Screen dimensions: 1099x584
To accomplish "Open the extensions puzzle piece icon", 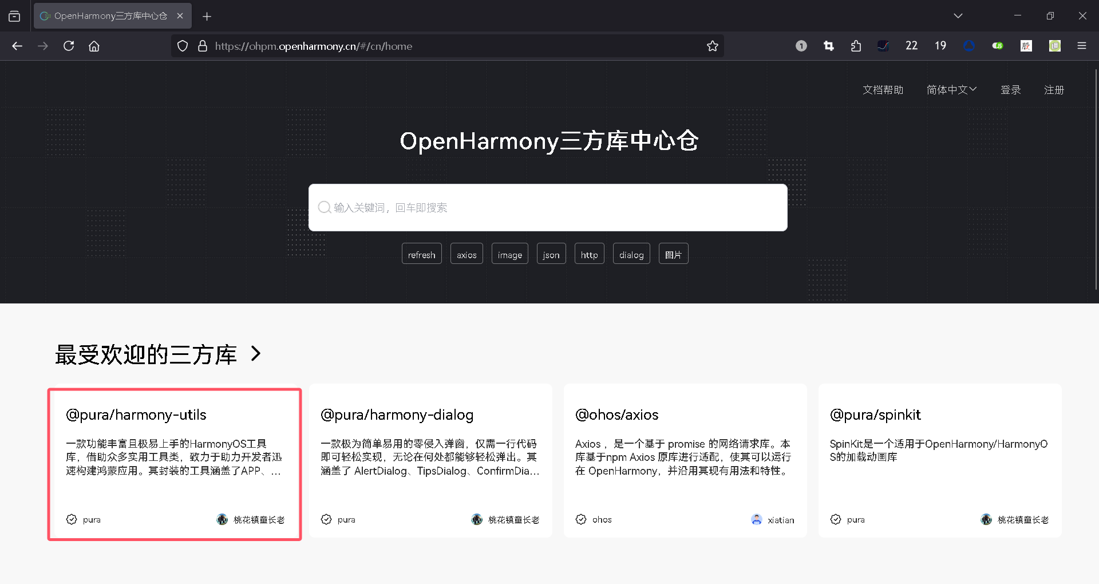I will 856,46.
